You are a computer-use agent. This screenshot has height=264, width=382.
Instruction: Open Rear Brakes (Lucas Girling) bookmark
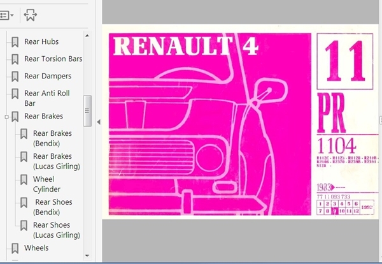pos(57,161)
